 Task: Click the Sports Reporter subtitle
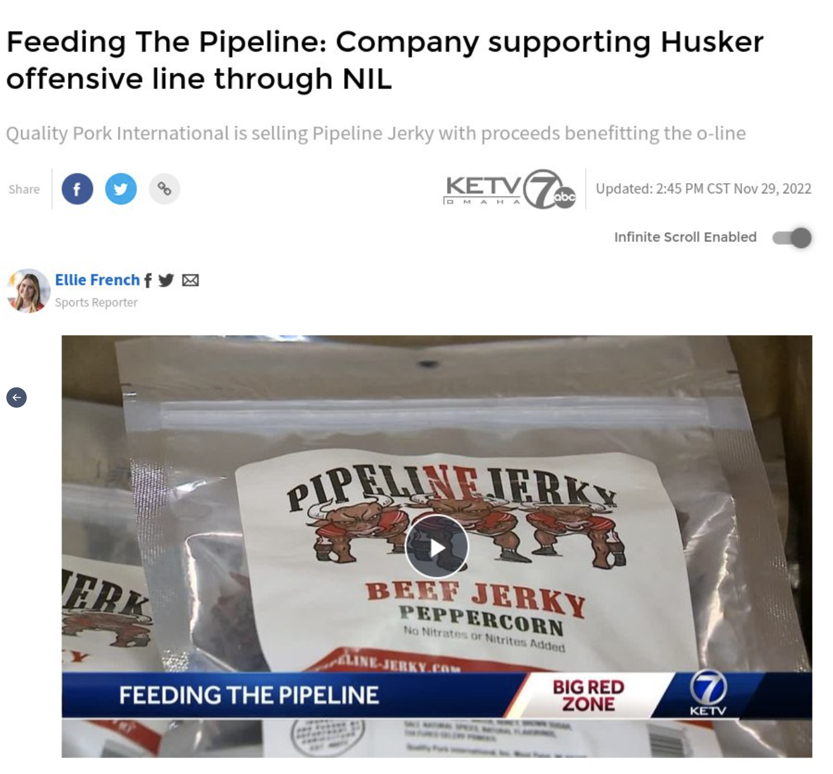[96, 303]
